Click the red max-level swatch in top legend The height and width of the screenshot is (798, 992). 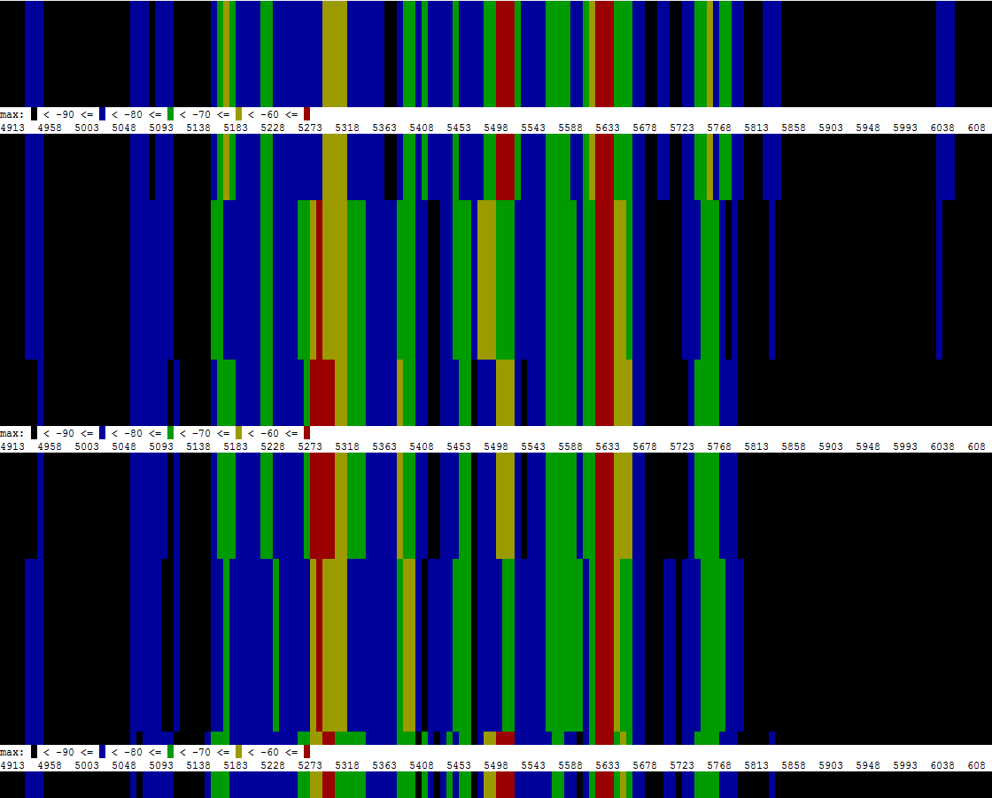point(305,113)
